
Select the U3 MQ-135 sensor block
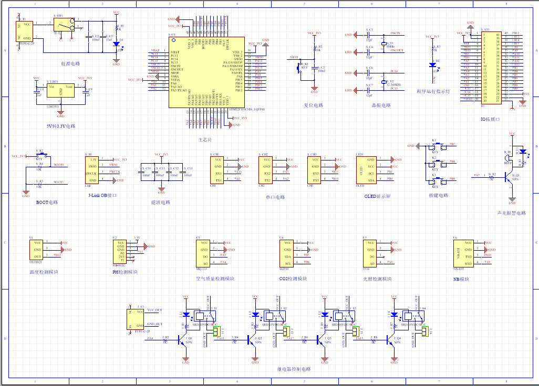coord(203,253)
